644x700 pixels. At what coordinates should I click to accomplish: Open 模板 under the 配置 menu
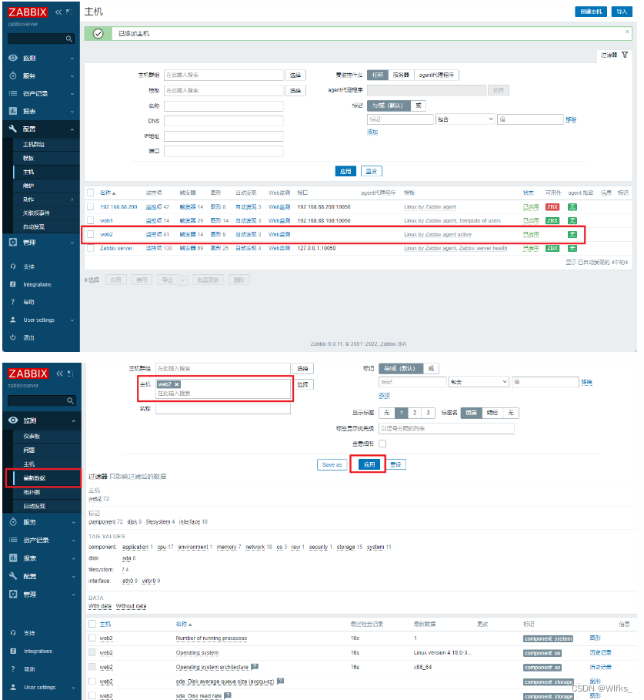click(x=28, y=159)
